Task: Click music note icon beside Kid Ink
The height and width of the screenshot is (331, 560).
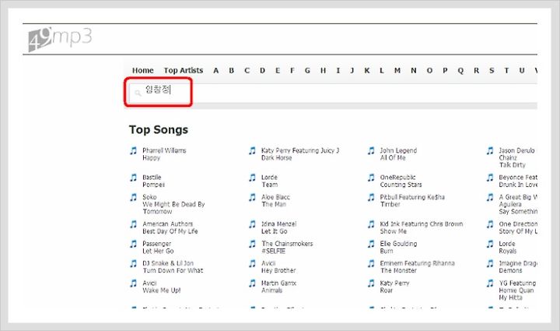Action: click(x=371, y=224)
